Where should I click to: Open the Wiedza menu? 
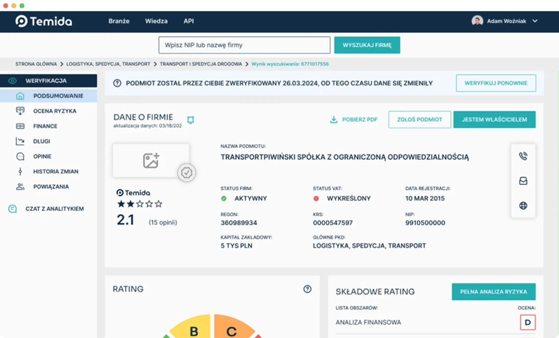[x=156, y=21]
